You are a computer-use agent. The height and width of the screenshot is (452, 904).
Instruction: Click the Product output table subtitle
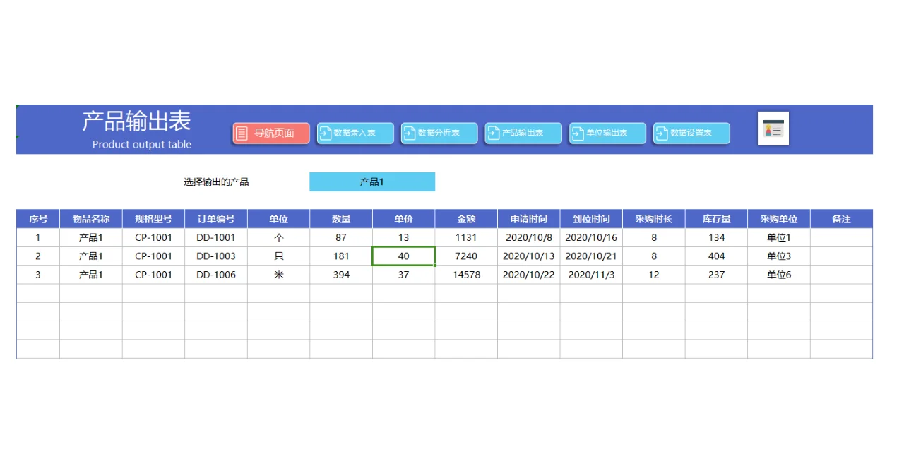point(142,144)
